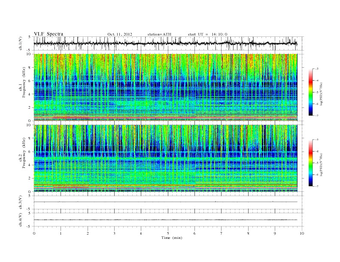Click the flat ch.3 voltage trace panel
This screenshot has width=340, height=262.
168,202
